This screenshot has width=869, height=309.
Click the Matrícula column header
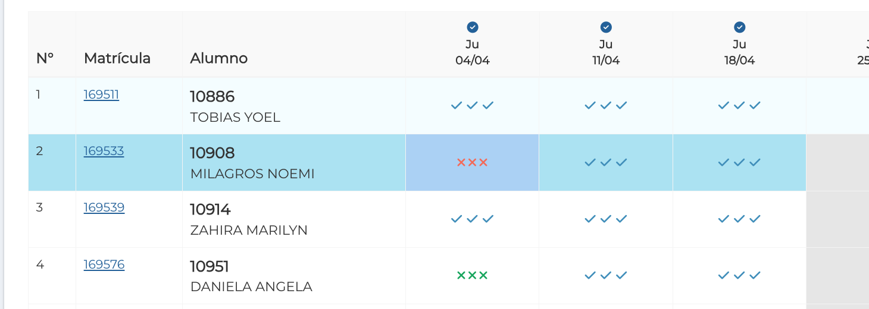pos(117,58)
